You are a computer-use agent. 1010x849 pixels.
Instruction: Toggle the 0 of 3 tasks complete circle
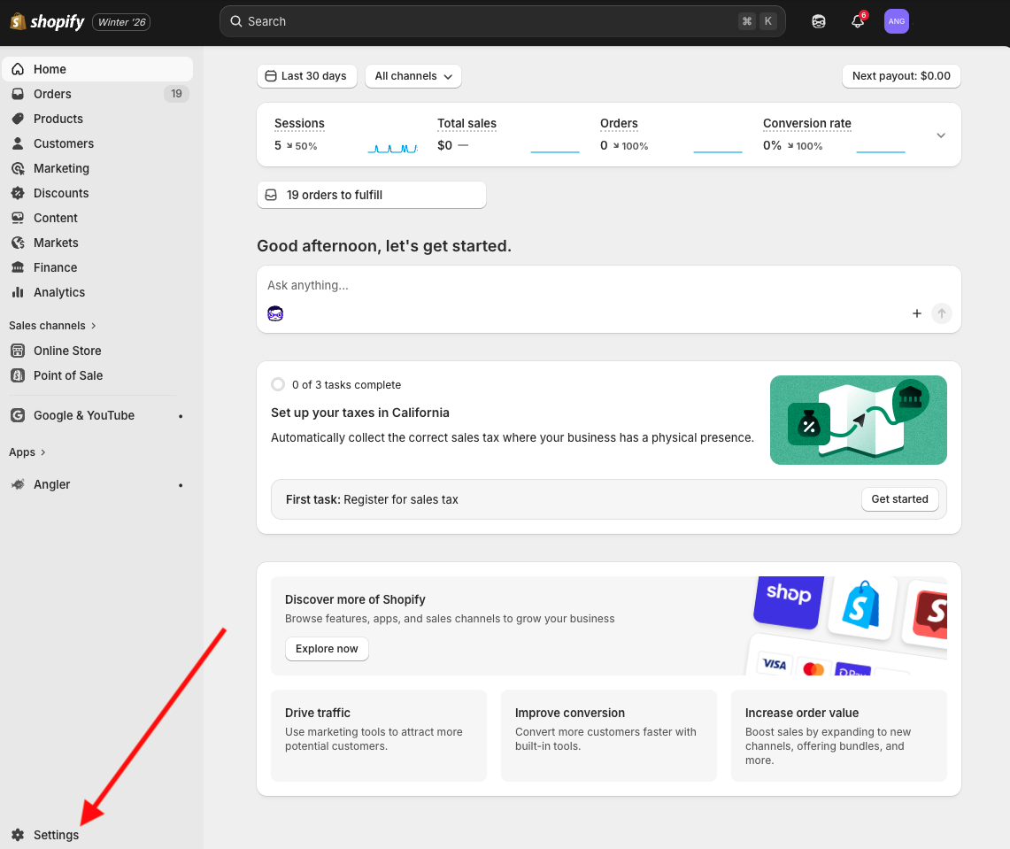(x=278, y=384)
